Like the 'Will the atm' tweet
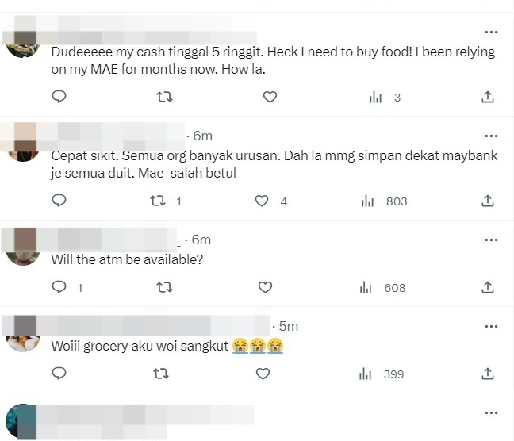The height and width of the screenshot is (441, 514). coord(266,287)
